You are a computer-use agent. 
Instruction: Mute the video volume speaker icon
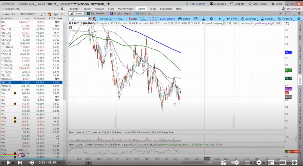click(x=31, y=163)
